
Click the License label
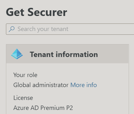pyautogui.click(x=23, y=98)
